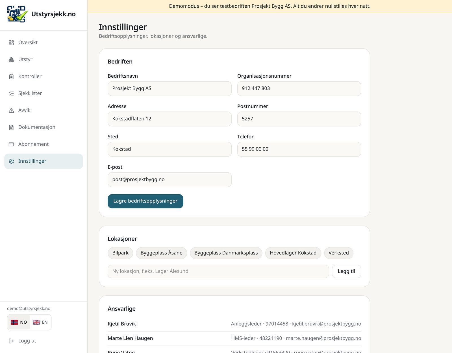Screen dimensions: 452x353
Task: Focus the Bedriftsnavn input field
Action: point(169,89)
